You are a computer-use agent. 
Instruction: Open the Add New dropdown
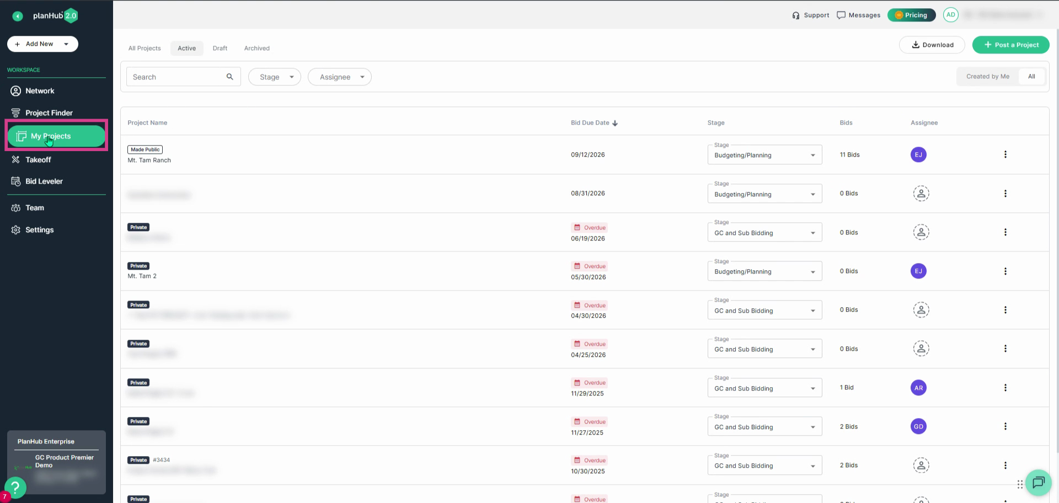click(42, 44)
